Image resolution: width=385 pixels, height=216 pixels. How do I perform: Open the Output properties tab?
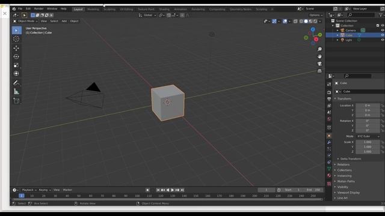tap(329, 99)
